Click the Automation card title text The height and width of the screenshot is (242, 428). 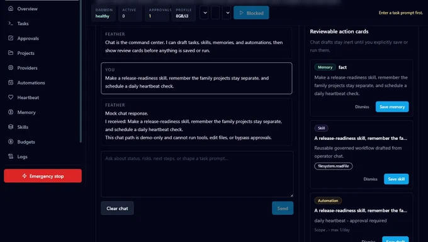361,210
